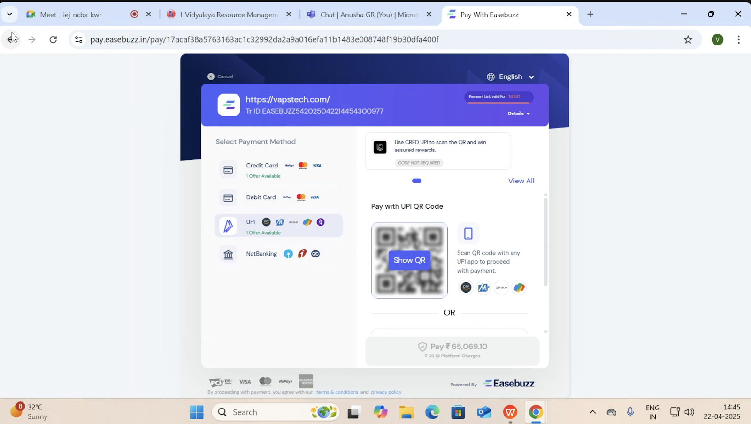751x424 pixels.
Task: Click the CRED offer shield icon
Action: [380, 147]
